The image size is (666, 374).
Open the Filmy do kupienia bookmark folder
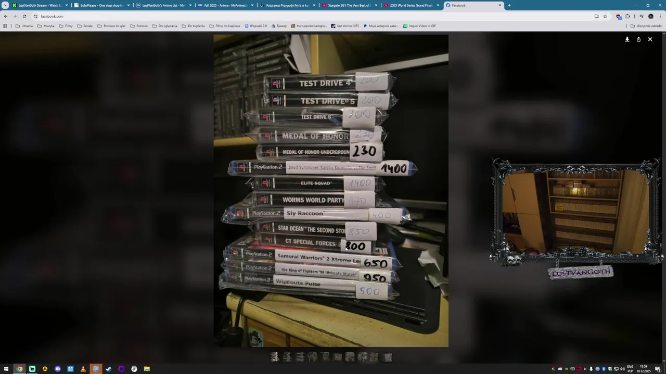[225, 25]
